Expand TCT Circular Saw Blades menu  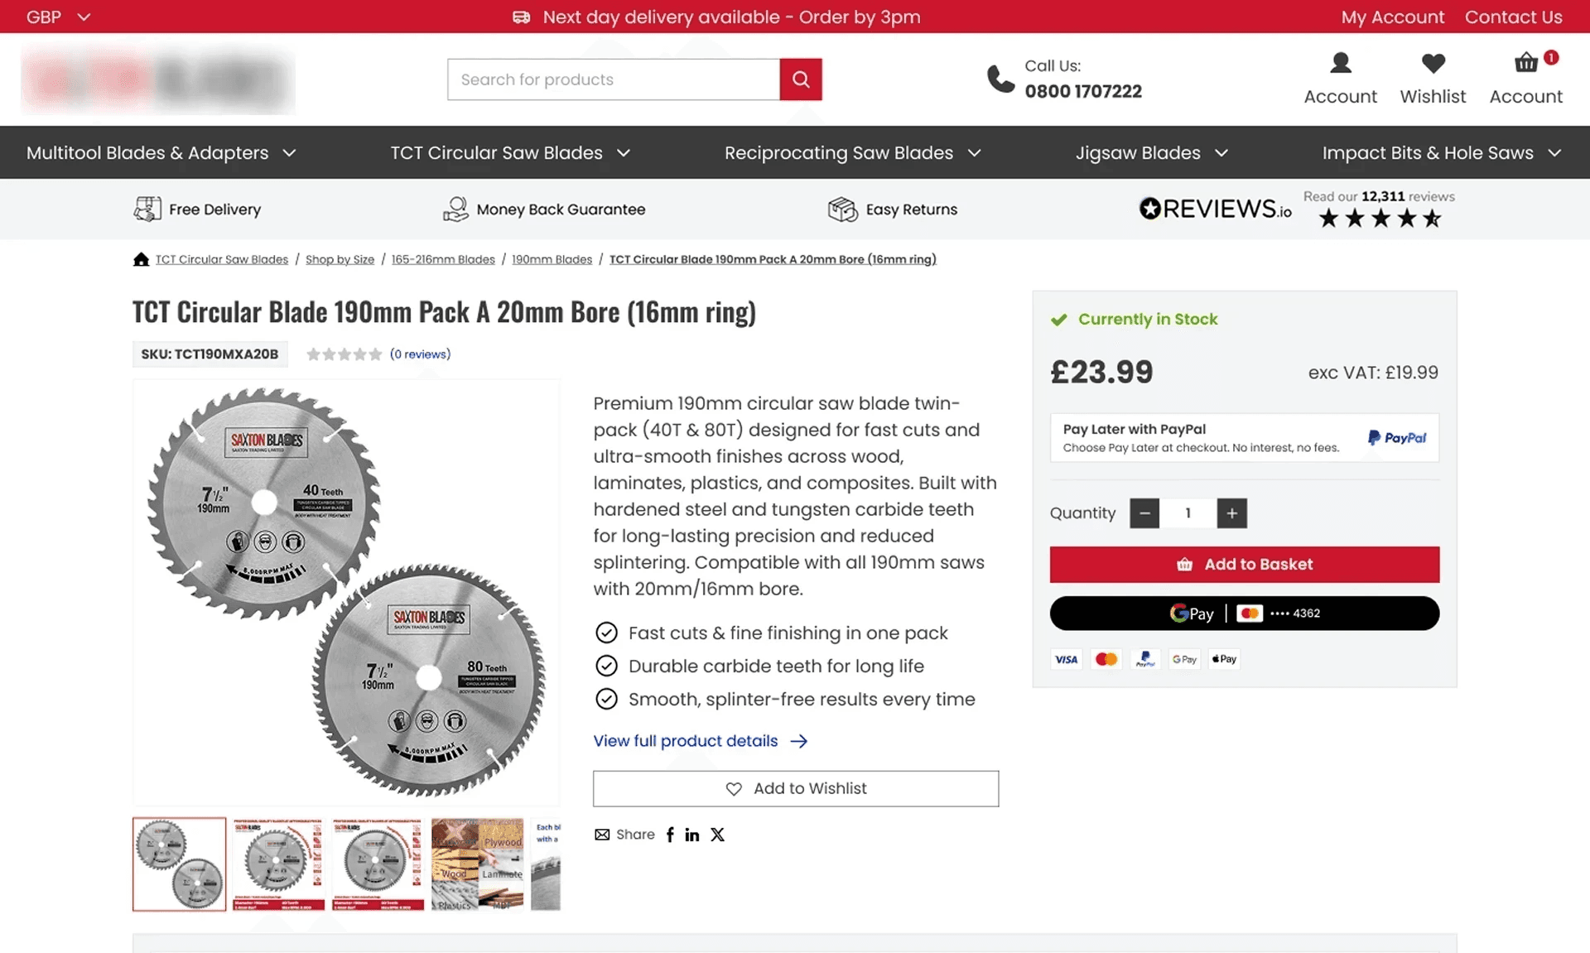[x=510, y=153]
